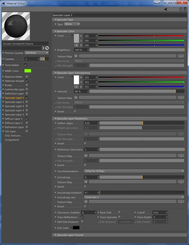The image size is (189, 245).
Task: Select Diffuse Layer 1 in channel list
Action: [x=13, y=119]
